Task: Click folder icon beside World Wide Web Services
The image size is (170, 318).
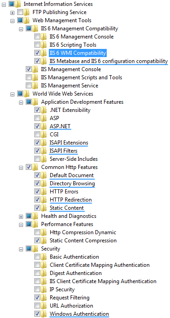Action: pyautogui.click(x=27, y=94)
